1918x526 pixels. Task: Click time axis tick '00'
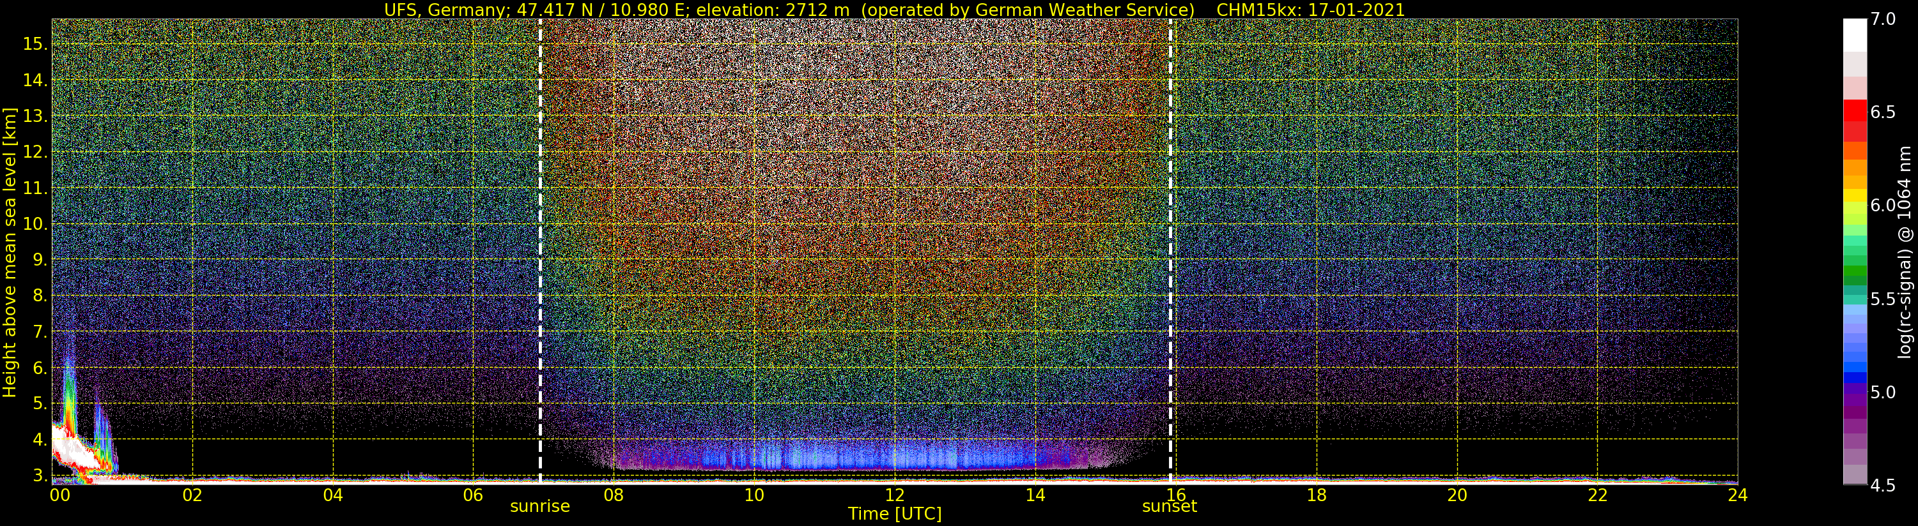pos(59,495)
